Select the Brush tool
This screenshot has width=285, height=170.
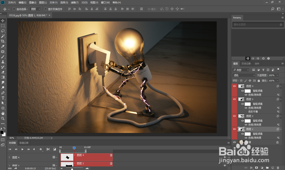pyautogui.click(x=3, y=57)
